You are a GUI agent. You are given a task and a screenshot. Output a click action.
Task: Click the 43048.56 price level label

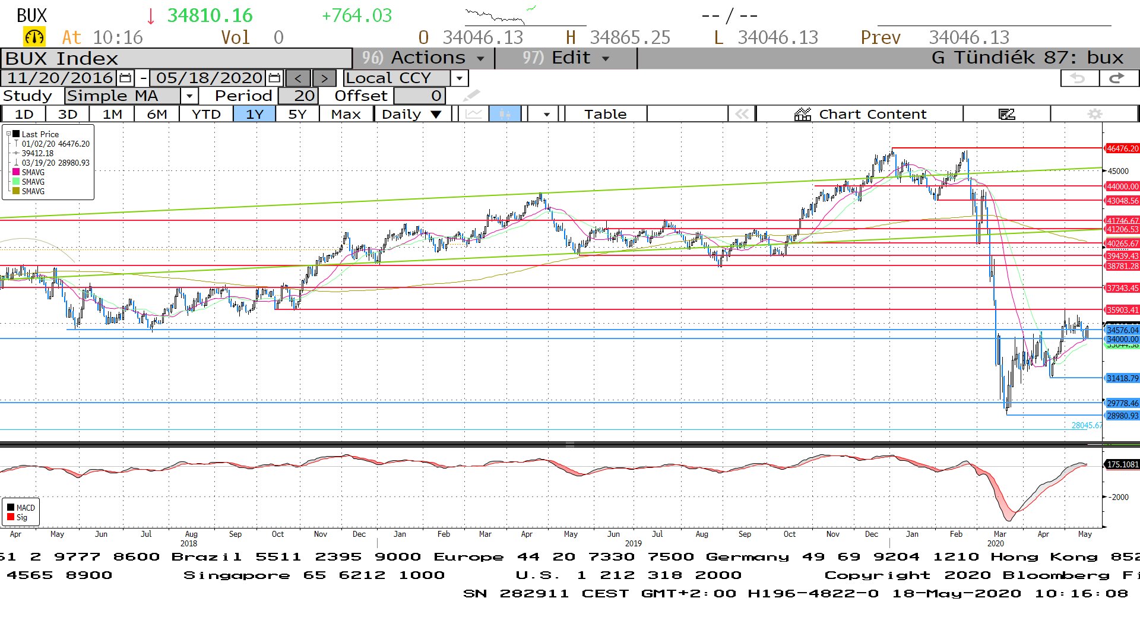tap(1122, 201)
